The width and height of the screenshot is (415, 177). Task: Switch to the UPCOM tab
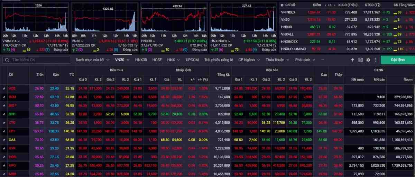[x=192, y=60]
